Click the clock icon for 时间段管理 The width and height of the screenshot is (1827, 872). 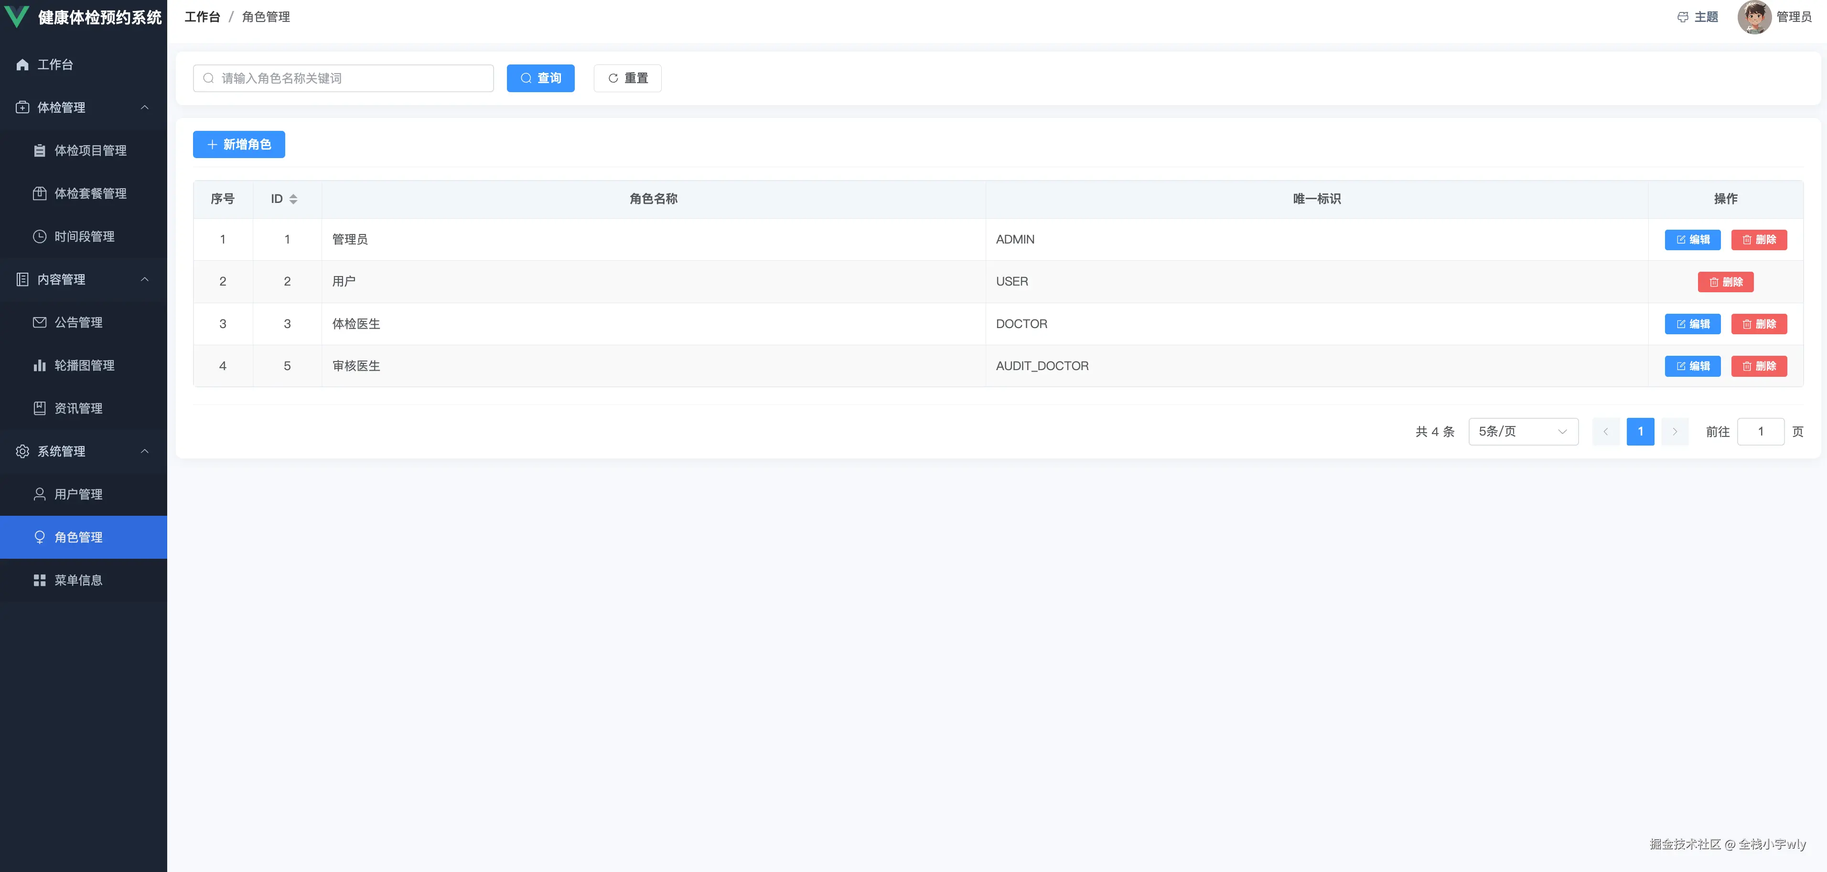tap(40, 236)
